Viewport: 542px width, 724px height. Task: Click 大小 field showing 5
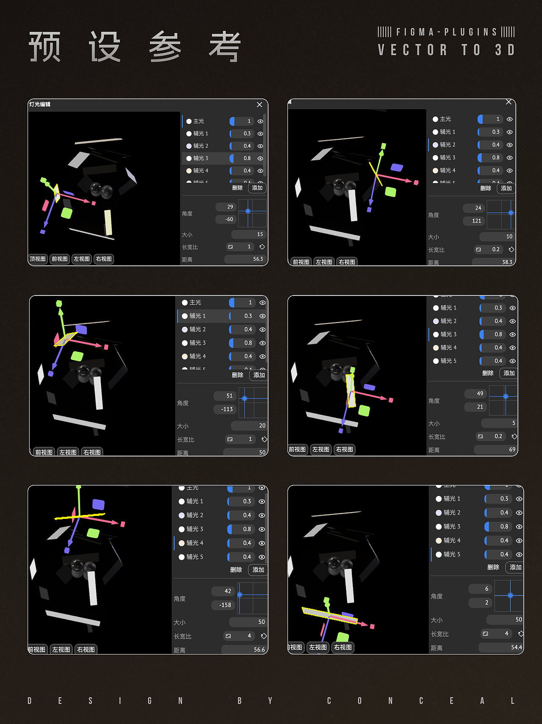[499, 423]
